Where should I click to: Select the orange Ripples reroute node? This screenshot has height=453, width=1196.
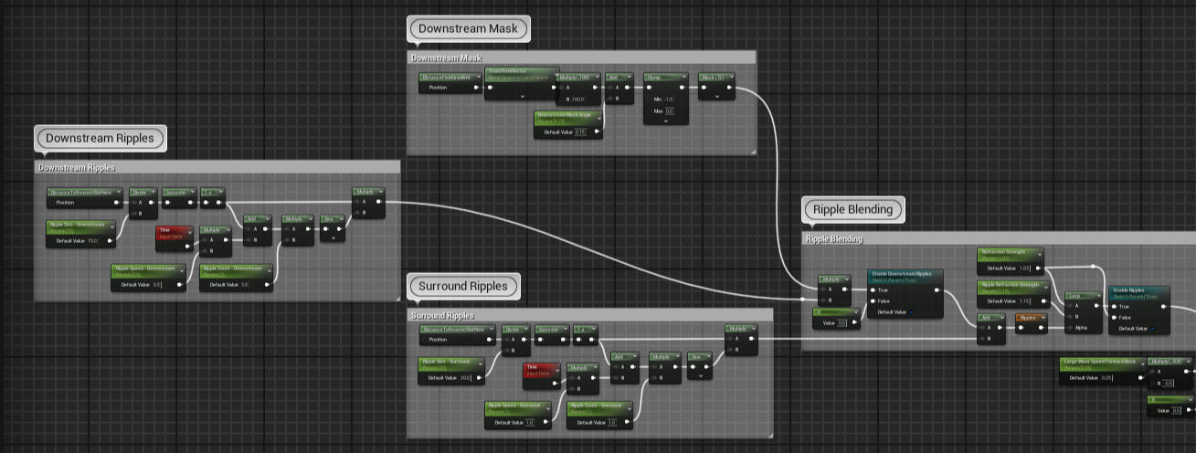1031,318
